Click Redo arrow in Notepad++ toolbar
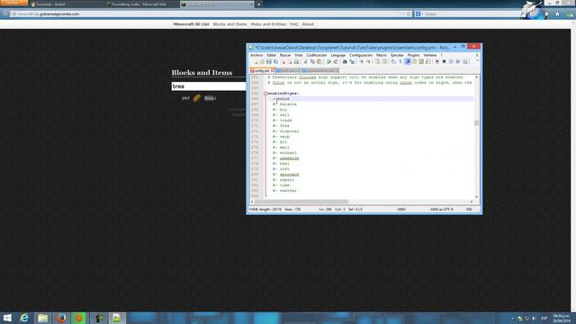 click(336, 62)
